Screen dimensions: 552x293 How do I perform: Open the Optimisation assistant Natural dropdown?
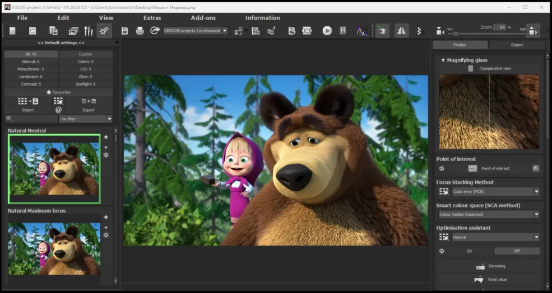coord(495,237)
